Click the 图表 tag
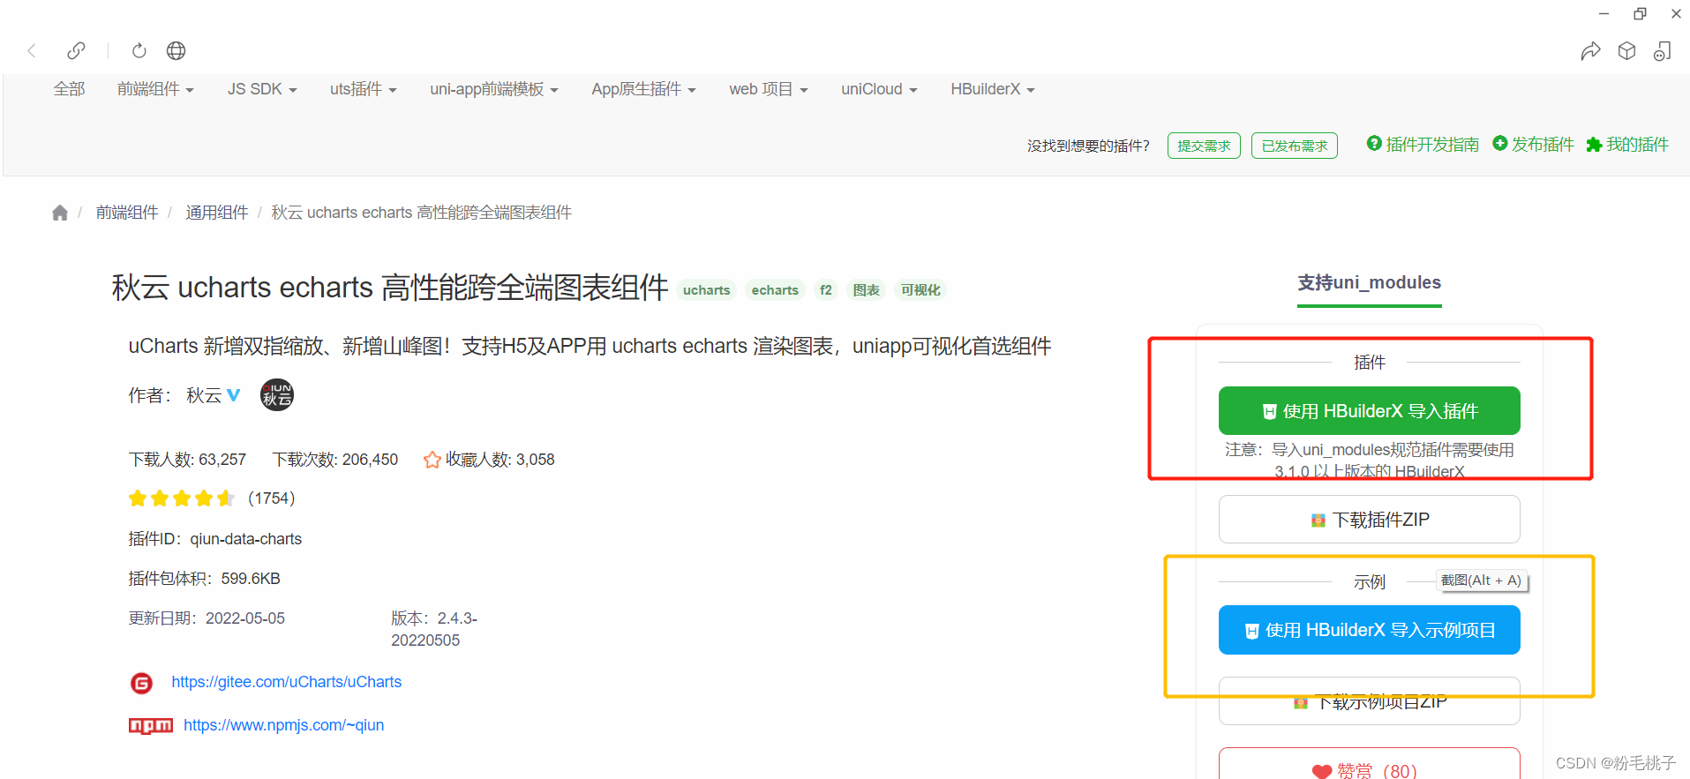 coord(867,290)
